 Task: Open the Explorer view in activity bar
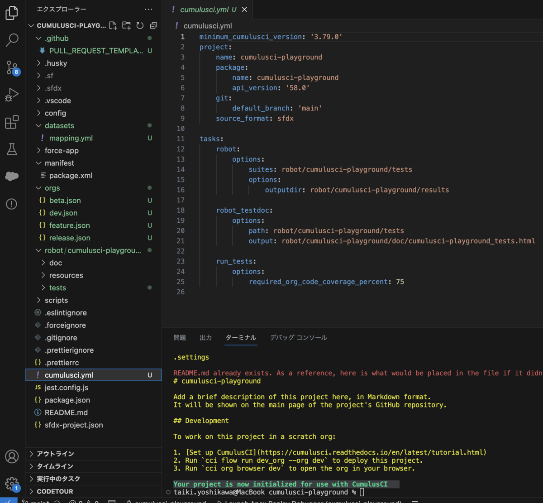[x=12, y=13]
